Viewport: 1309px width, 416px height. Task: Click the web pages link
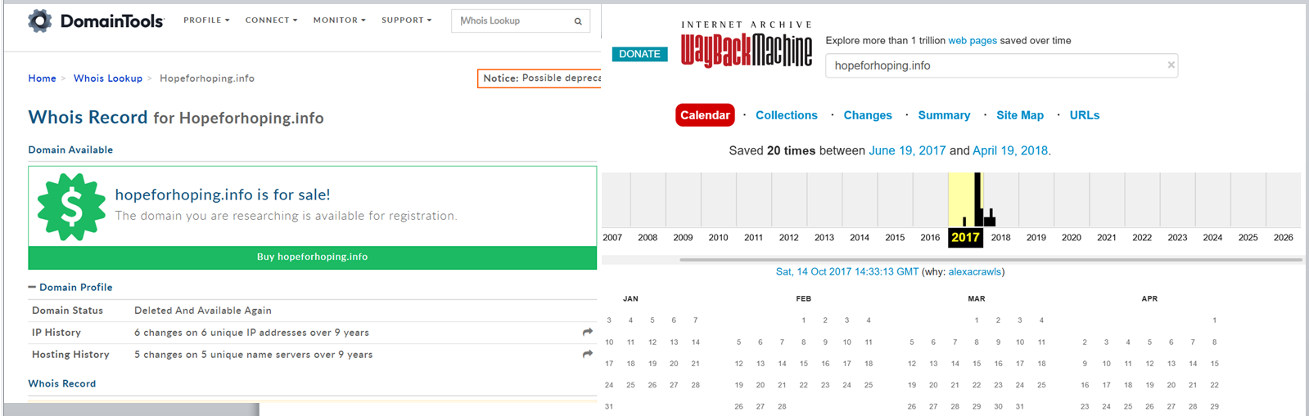973,40
